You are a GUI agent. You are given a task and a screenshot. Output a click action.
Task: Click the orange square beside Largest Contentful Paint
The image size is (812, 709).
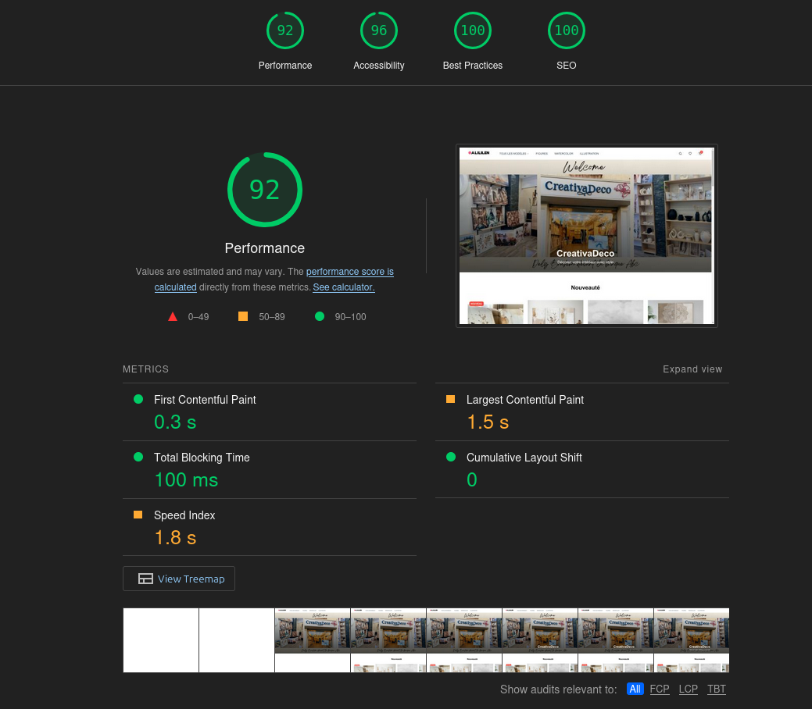pos(450,399)
